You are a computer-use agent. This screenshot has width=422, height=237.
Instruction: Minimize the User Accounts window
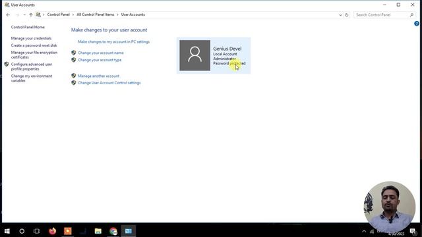point(384,5)
